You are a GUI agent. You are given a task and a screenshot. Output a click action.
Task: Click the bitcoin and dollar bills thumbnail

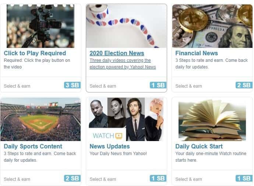[212, 26]
